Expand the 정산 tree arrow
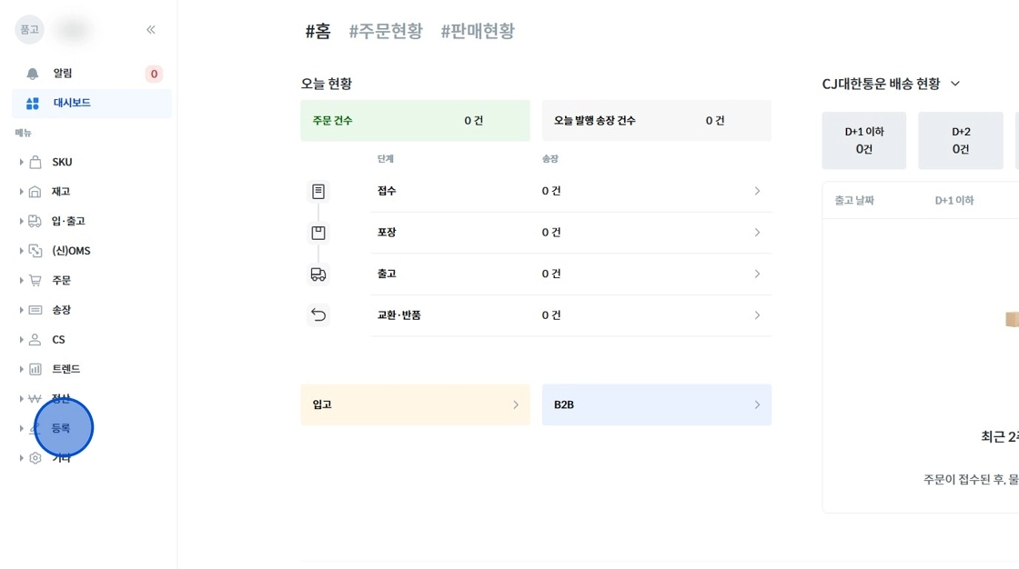 click(21, 398)
